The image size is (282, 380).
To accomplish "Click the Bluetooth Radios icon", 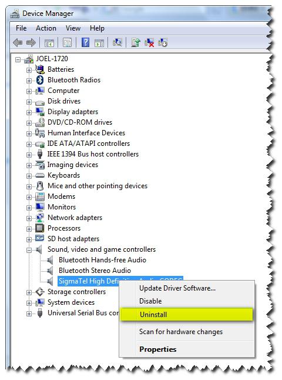I will click(40, 80).
